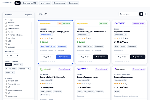Click star rating of Стандарт Посекундный tariff
The width and height of the screenshot is (150, 100).
pyautogui.click(x=45, y=38)
